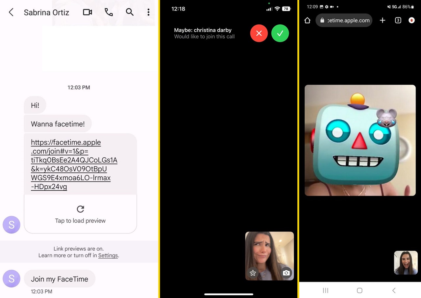Tap the home icon in the browser toolbar
Viewport: 421px width, 298px height.
pyautogui.click(x=307, y=20)
